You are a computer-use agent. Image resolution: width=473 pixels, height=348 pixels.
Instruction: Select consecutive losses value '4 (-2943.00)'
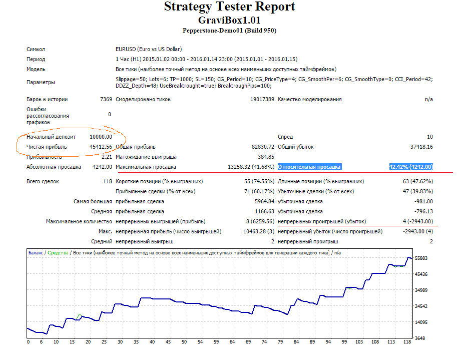(418, 221)
